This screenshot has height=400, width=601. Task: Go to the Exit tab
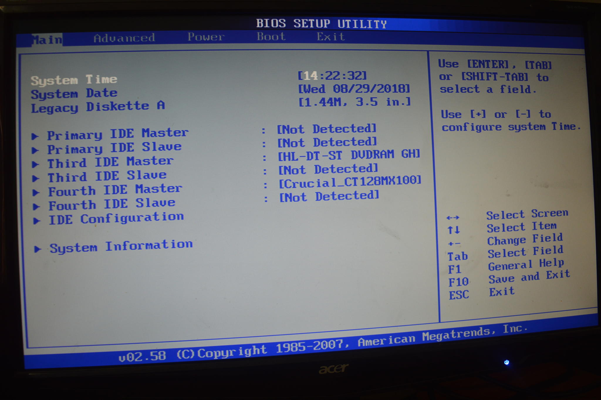tap(330, 37)
